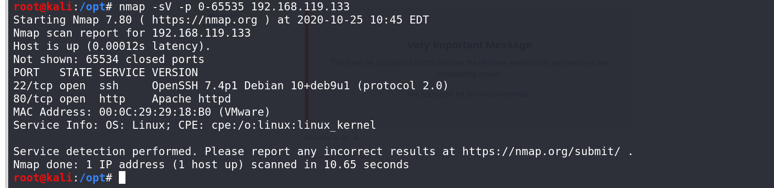
Task: Click the root@kali prompt on the last line
Action: (x=43, y=178)
